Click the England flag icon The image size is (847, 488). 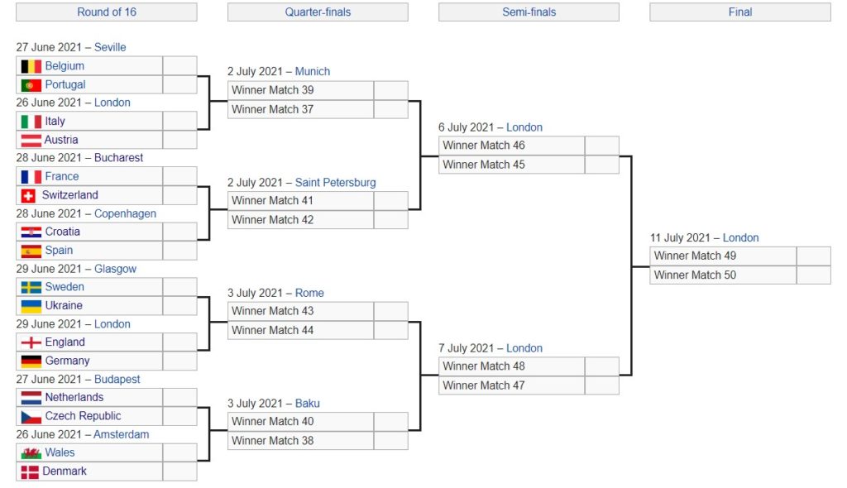click(x=31, y=342)
